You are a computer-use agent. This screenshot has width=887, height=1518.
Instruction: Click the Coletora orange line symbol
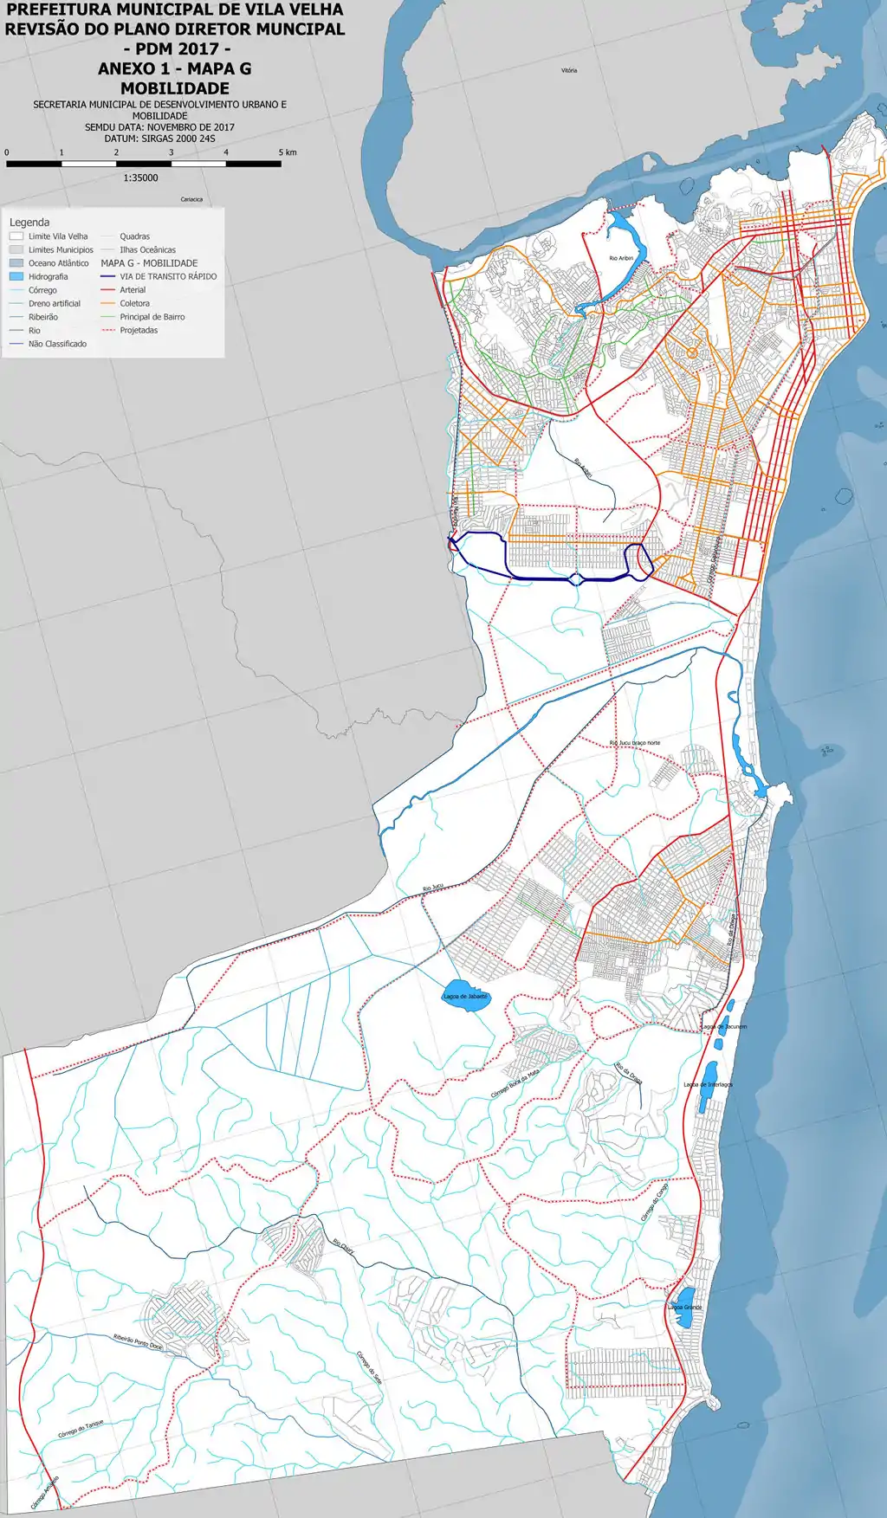(x=108, y=304)
